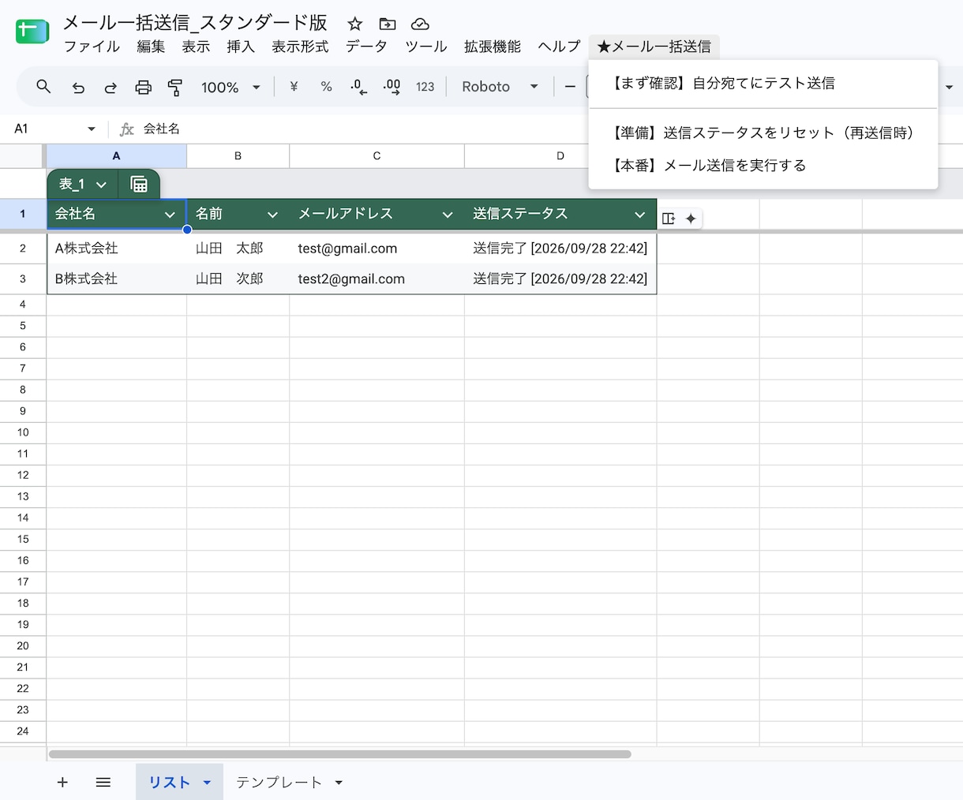Open the リスト sheet tab dropdown arrow

[207, 783]
